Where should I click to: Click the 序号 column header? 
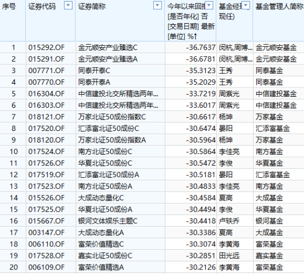(x=13, y=20)
